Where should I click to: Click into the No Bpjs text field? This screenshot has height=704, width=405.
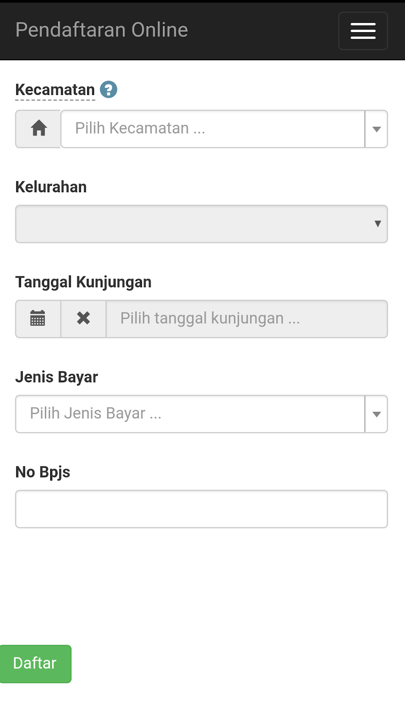(201, 509)
